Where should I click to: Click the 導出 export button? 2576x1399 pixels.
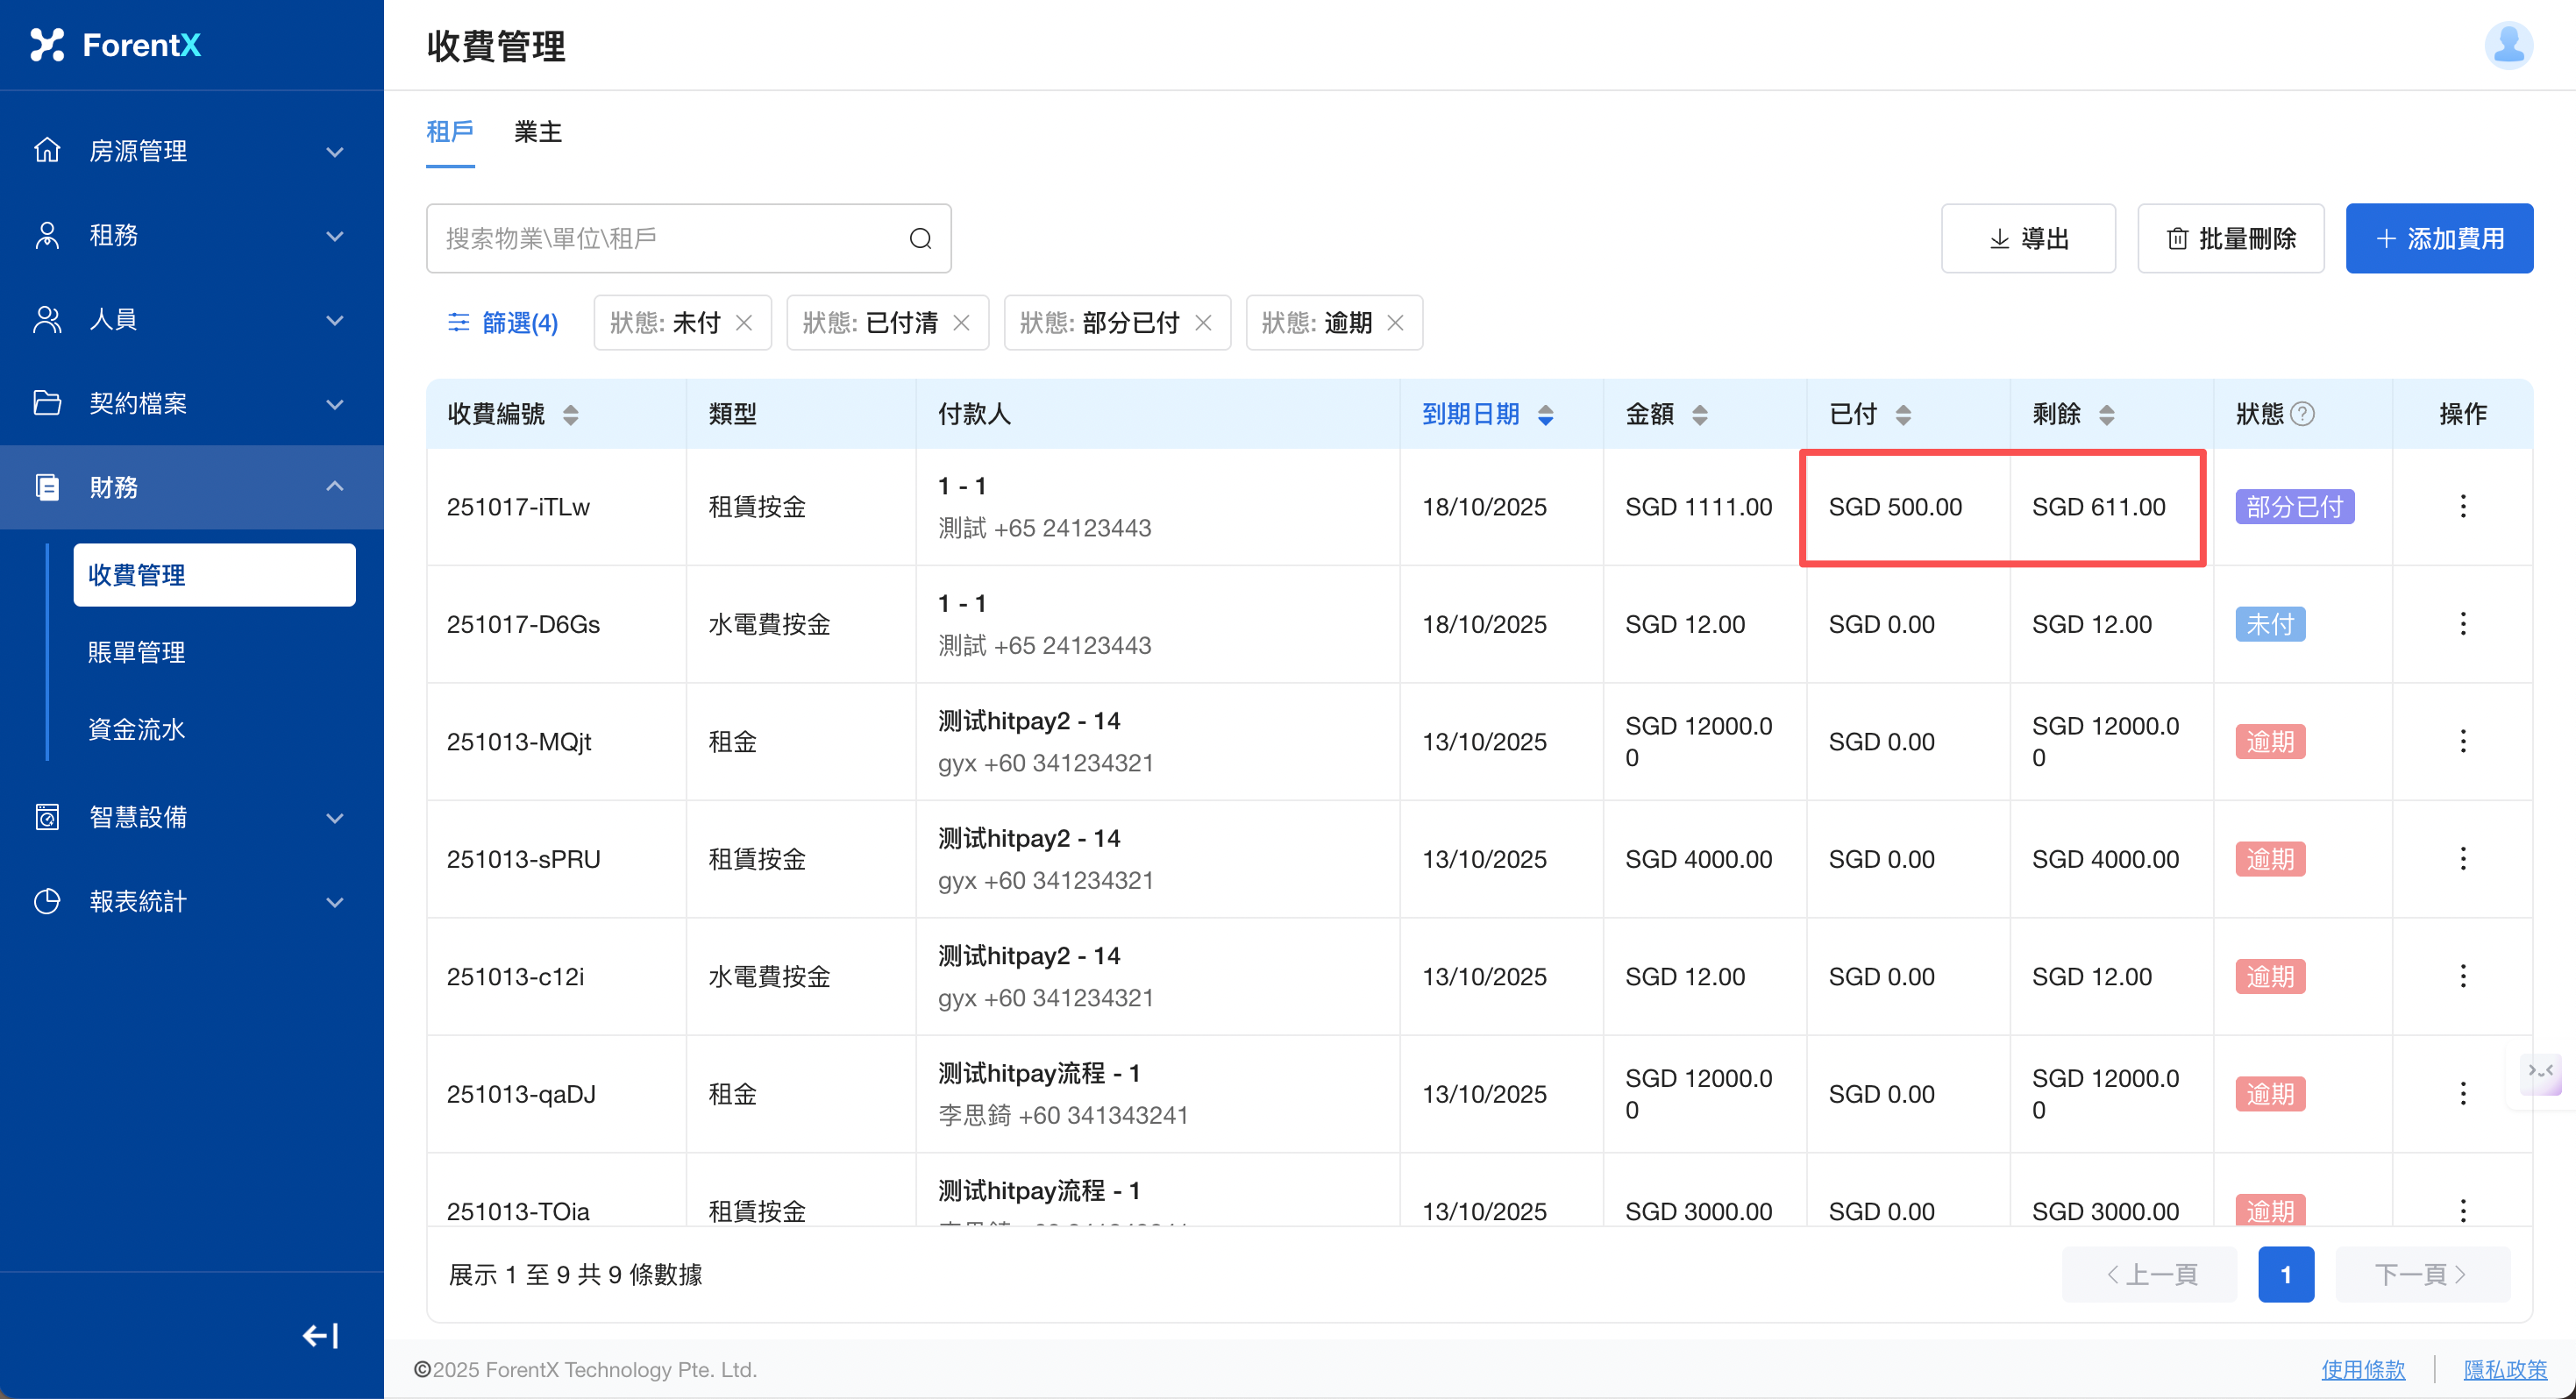pyautogui.click(x=2027, y=238)
